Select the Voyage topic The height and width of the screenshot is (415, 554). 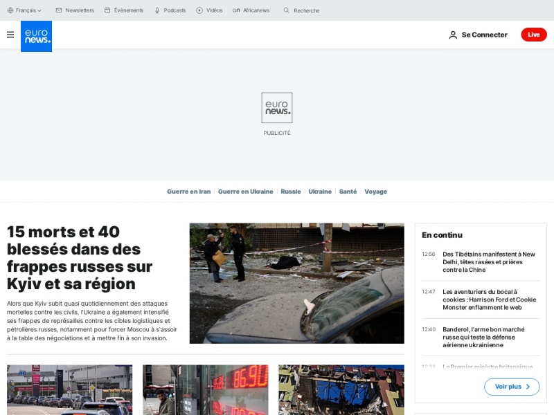[375, 192]
